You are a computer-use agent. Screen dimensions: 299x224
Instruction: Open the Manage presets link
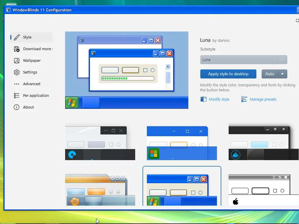point(263,99)
